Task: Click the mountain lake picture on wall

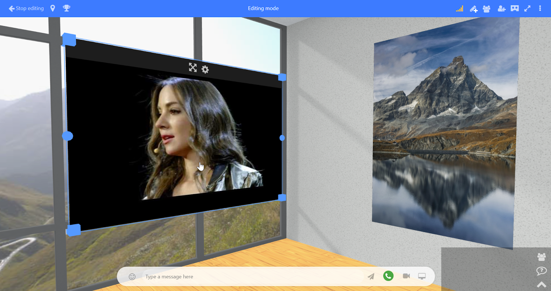Action: 445,134
